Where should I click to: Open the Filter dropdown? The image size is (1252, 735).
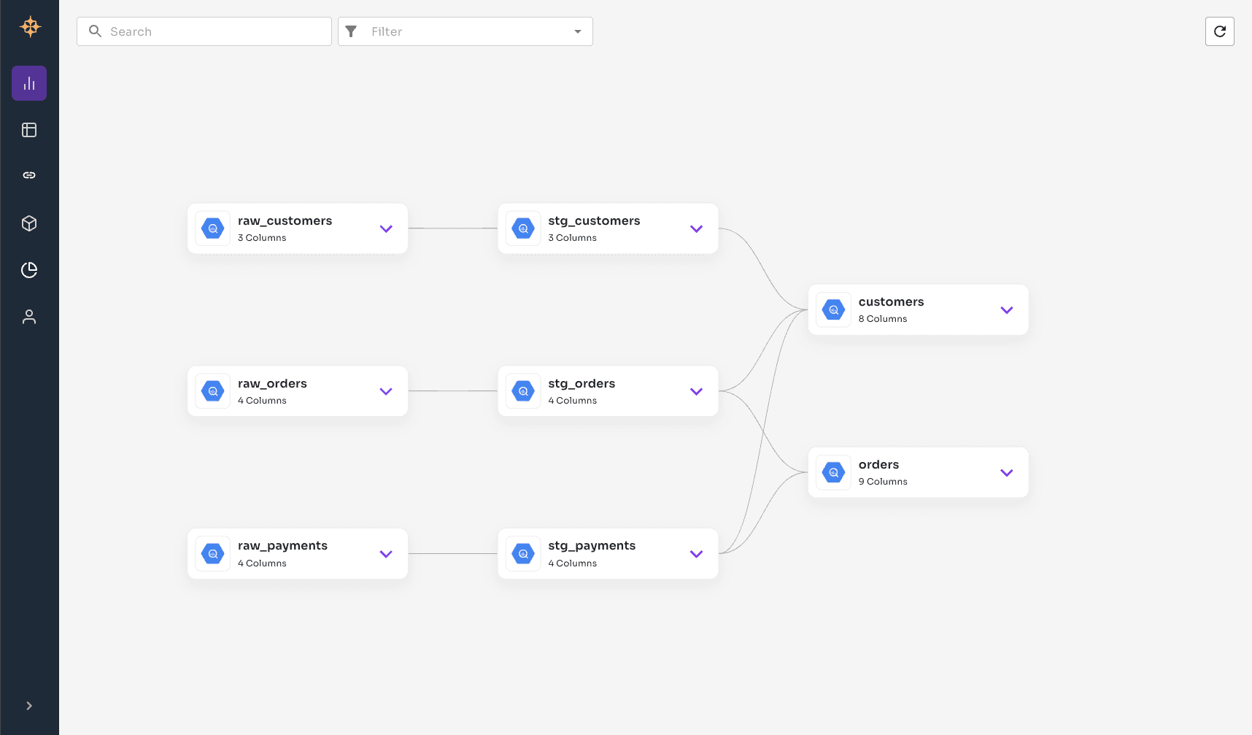click(x=465, y=31)
